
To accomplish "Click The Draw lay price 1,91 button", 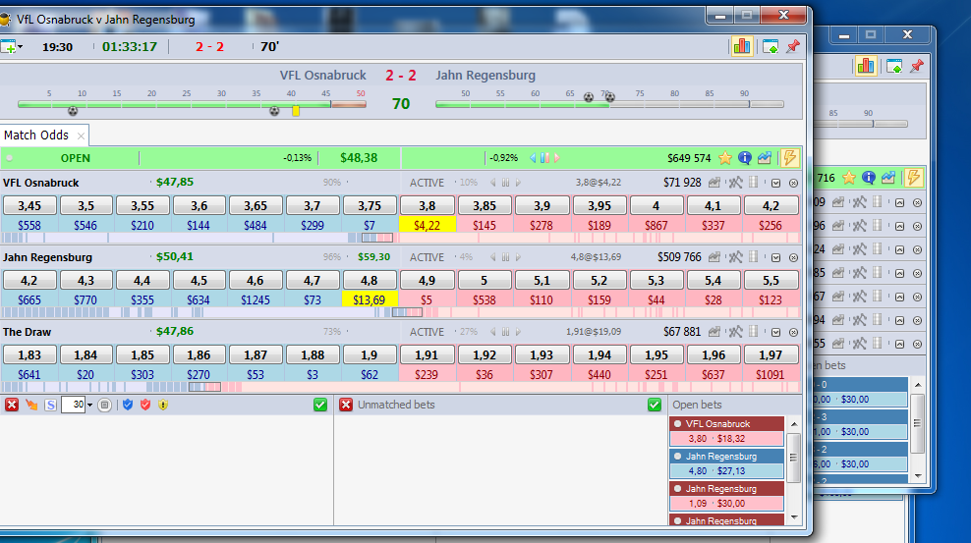I will (x=427, y=355).
